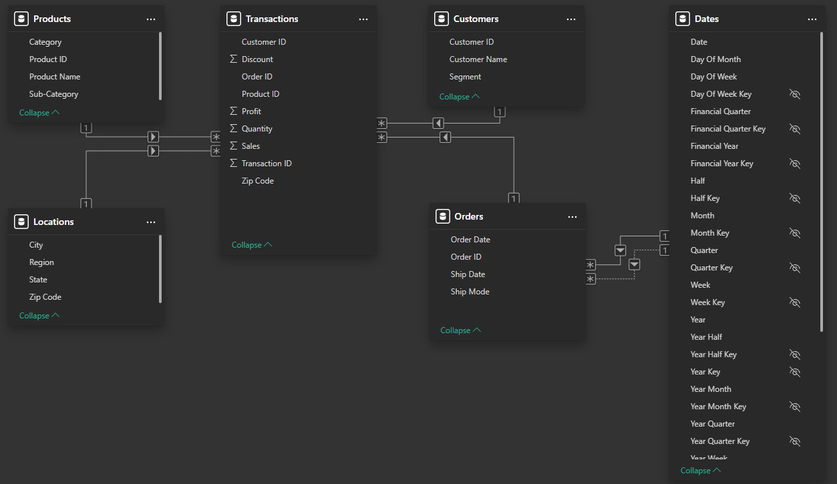Open more options for Transactions table

coord(363,19)
